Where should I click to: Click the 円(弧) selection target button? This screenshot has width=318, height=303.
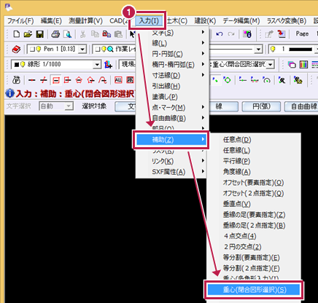click(261, 106)
